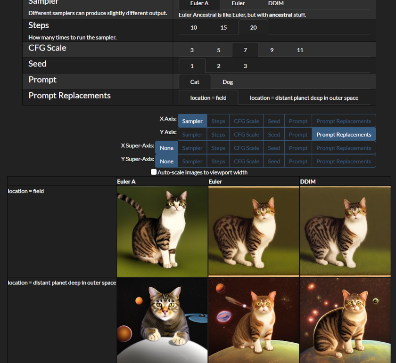Set Y Super-Axis to Seed
The width and height of the screenshot is (396, 363).
tap(274, 161)
